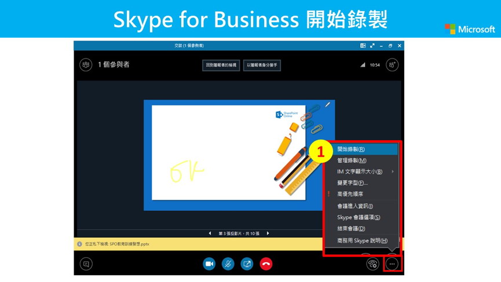The width and height of the screenshot is (501, 282).
Task: Click the presented slide thumbnail
Action: (239, 155)
